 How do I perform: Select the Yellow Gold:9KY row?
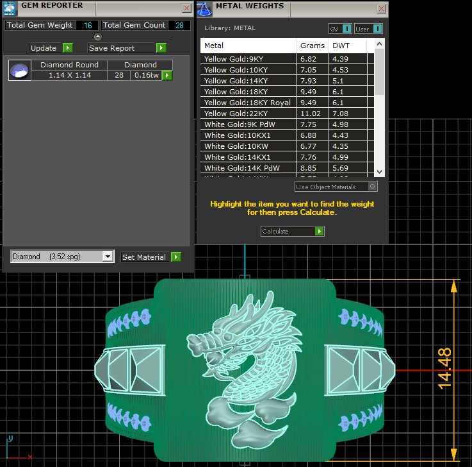(287, 59)
